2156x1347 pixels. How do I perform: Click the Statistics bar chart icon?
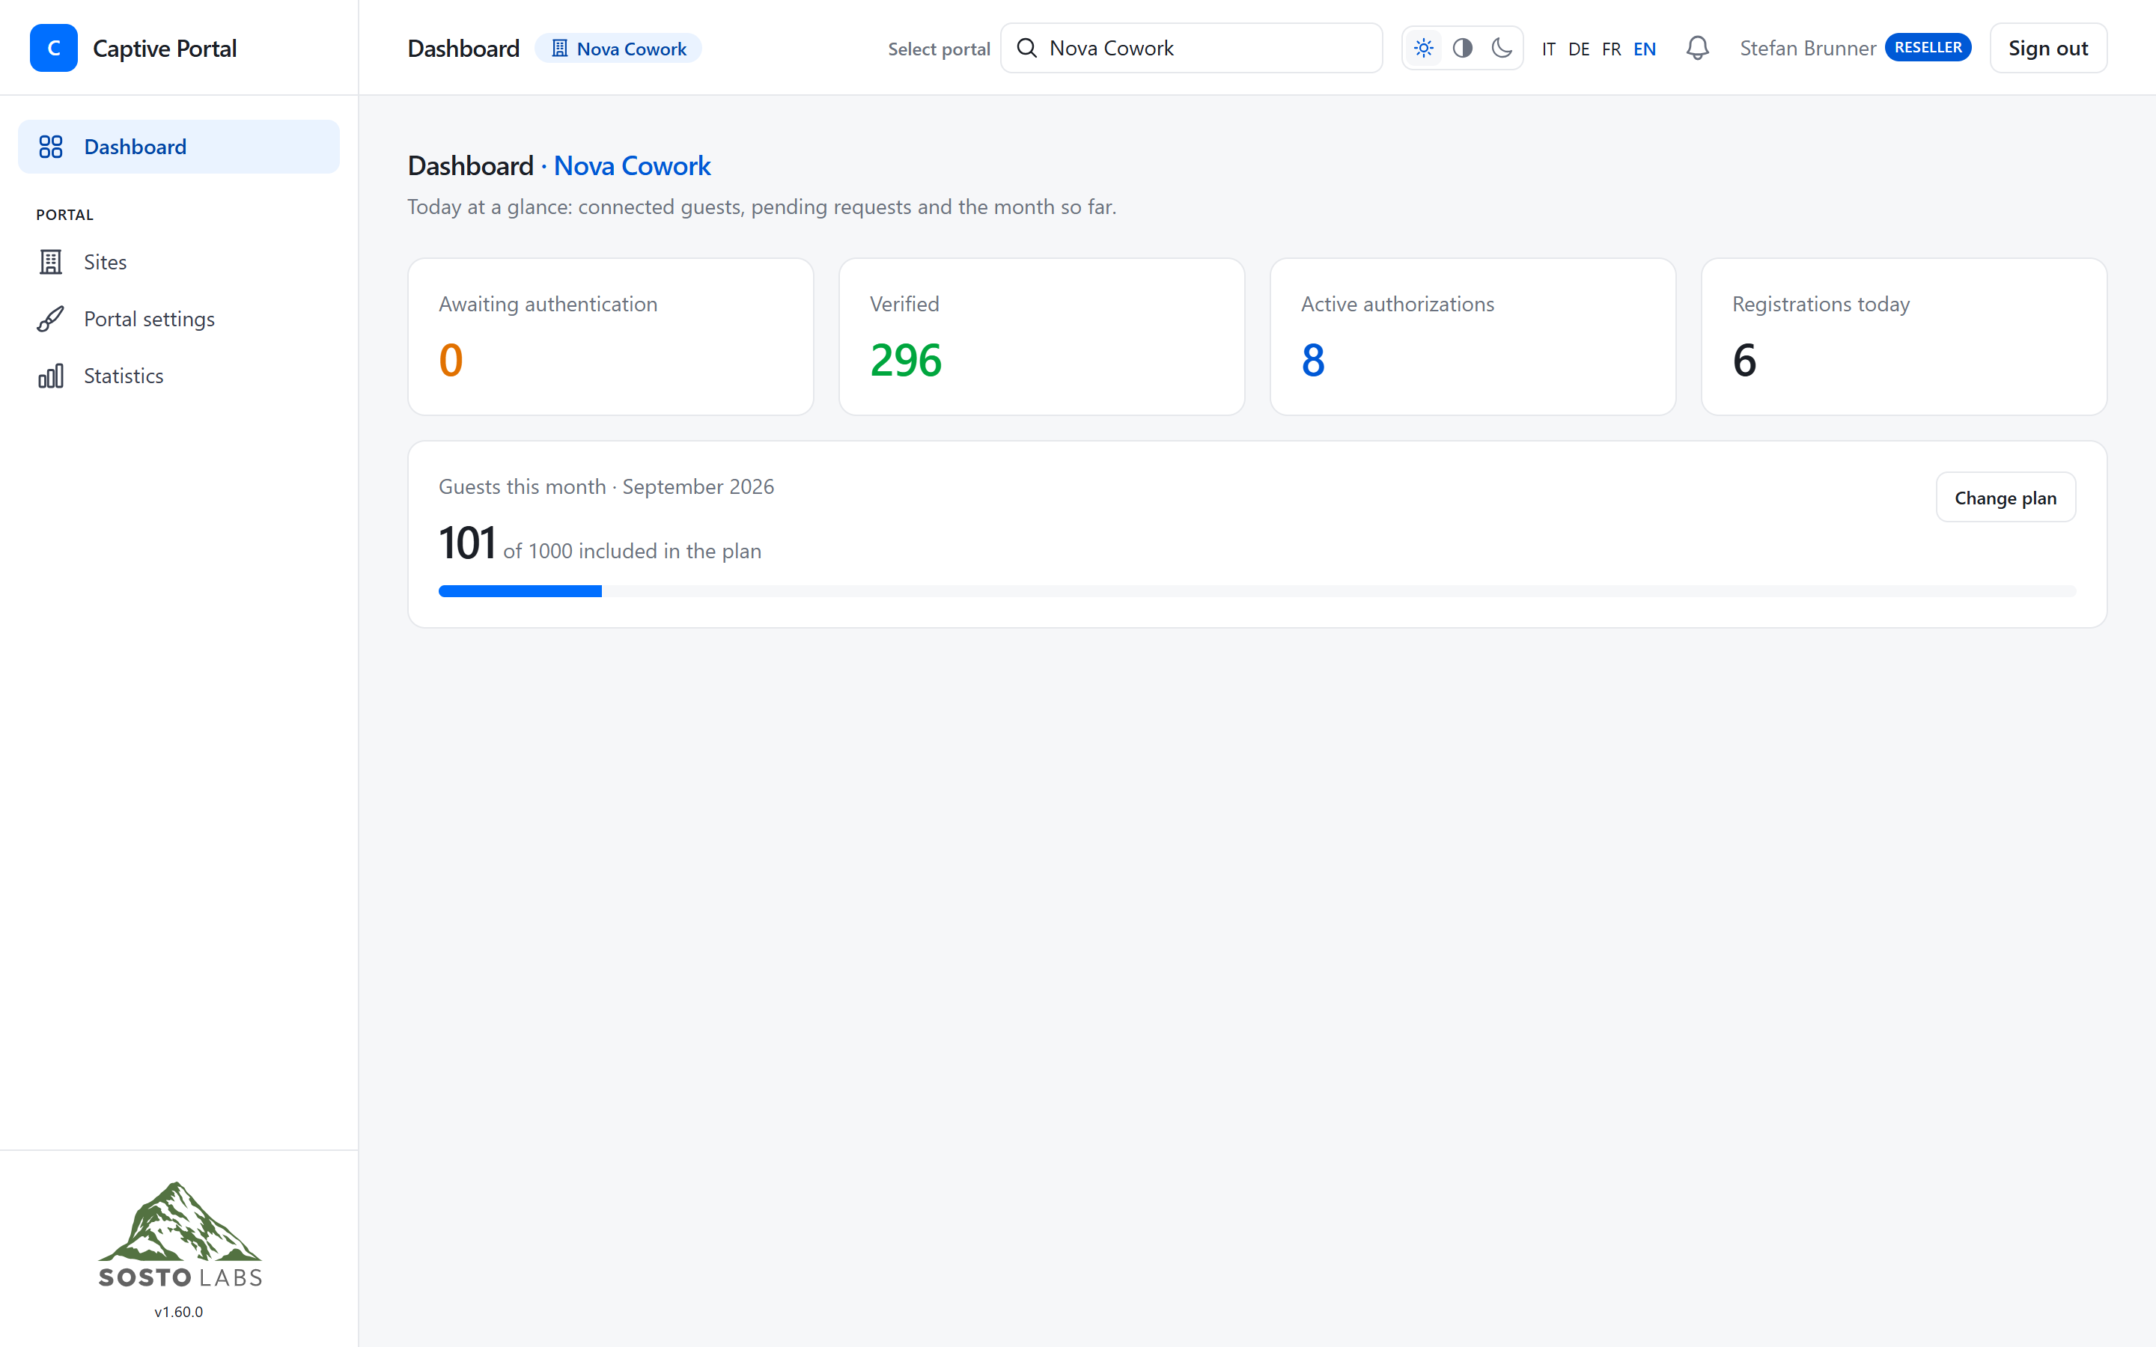coord(51,376)
